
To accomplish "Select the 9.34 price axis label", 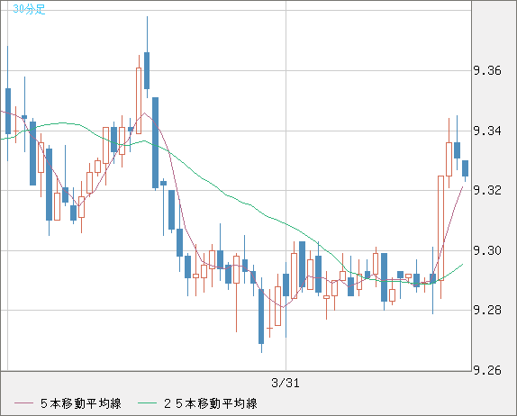I will pos(487,131).
